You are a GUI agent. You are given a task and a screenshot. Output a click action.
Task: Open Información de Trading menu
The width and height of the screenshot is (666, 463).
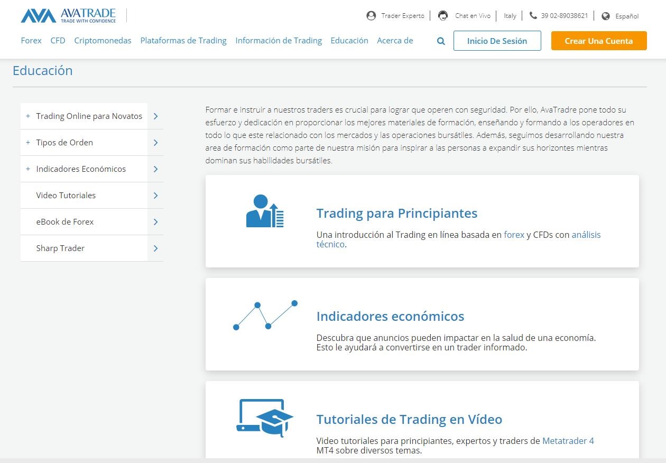(279, 41)
